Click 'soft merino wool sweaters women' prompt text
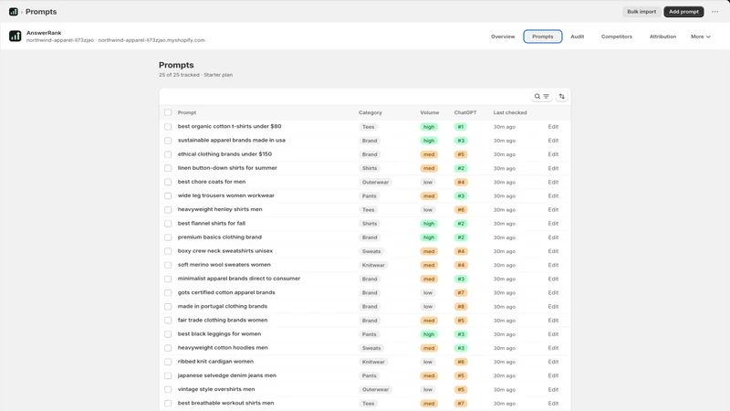Image resolution: width=730 pixels, height=411 pixels. 224,265
